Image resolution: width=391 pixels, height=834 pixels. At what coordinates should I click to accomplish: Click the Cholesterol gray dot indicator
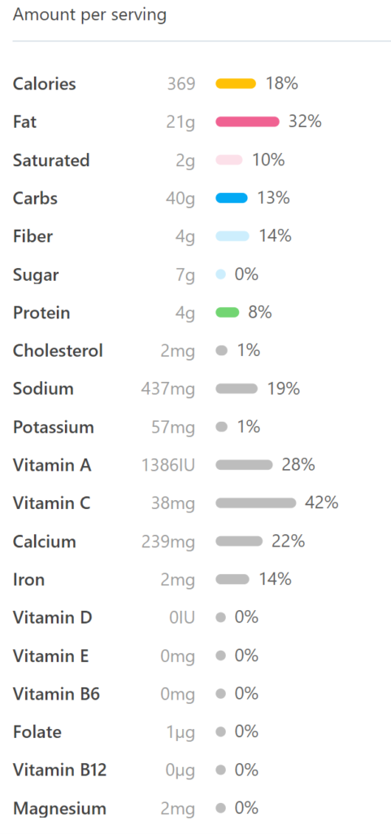[222, 350]
